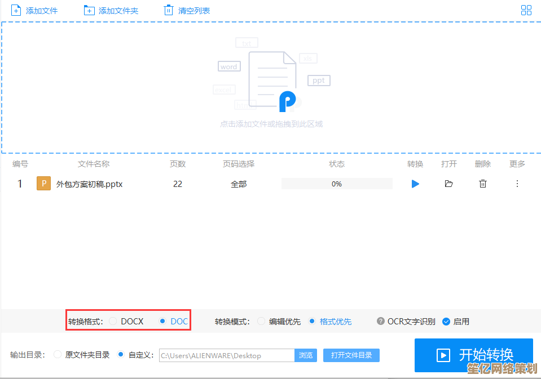Screen dimensions: 541x379
Task: Click the 添加文件夹 add folder icon
Action: (x=90, y=10)
